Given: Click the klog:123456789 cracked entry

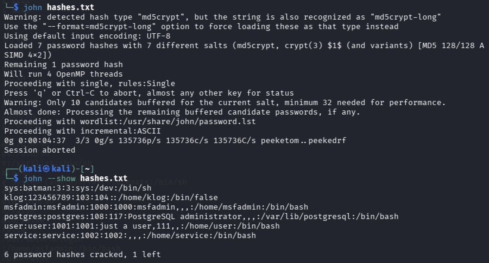Looking at the screenshot, I should (111, 197).
